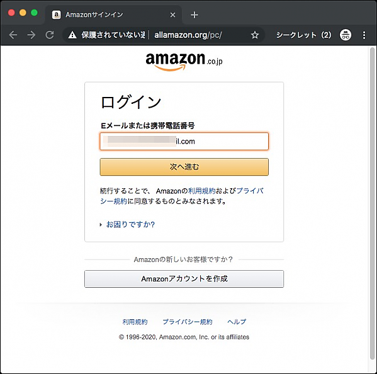
Task: Open the incognito profile icon
Action: pos(346,35)
